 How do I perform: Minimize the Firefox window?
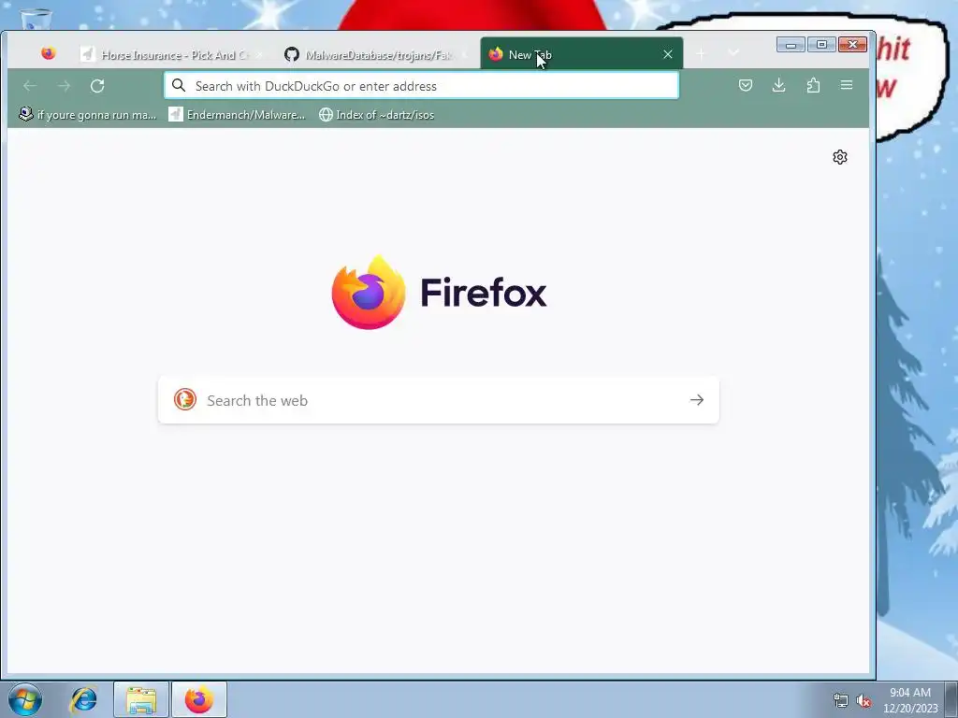pyautogui.click(x=791, y=45)
